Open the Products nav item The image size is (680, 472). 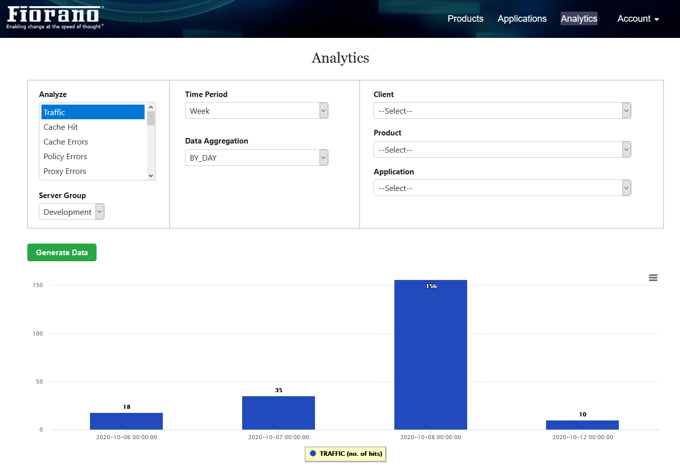pos(465,19)
